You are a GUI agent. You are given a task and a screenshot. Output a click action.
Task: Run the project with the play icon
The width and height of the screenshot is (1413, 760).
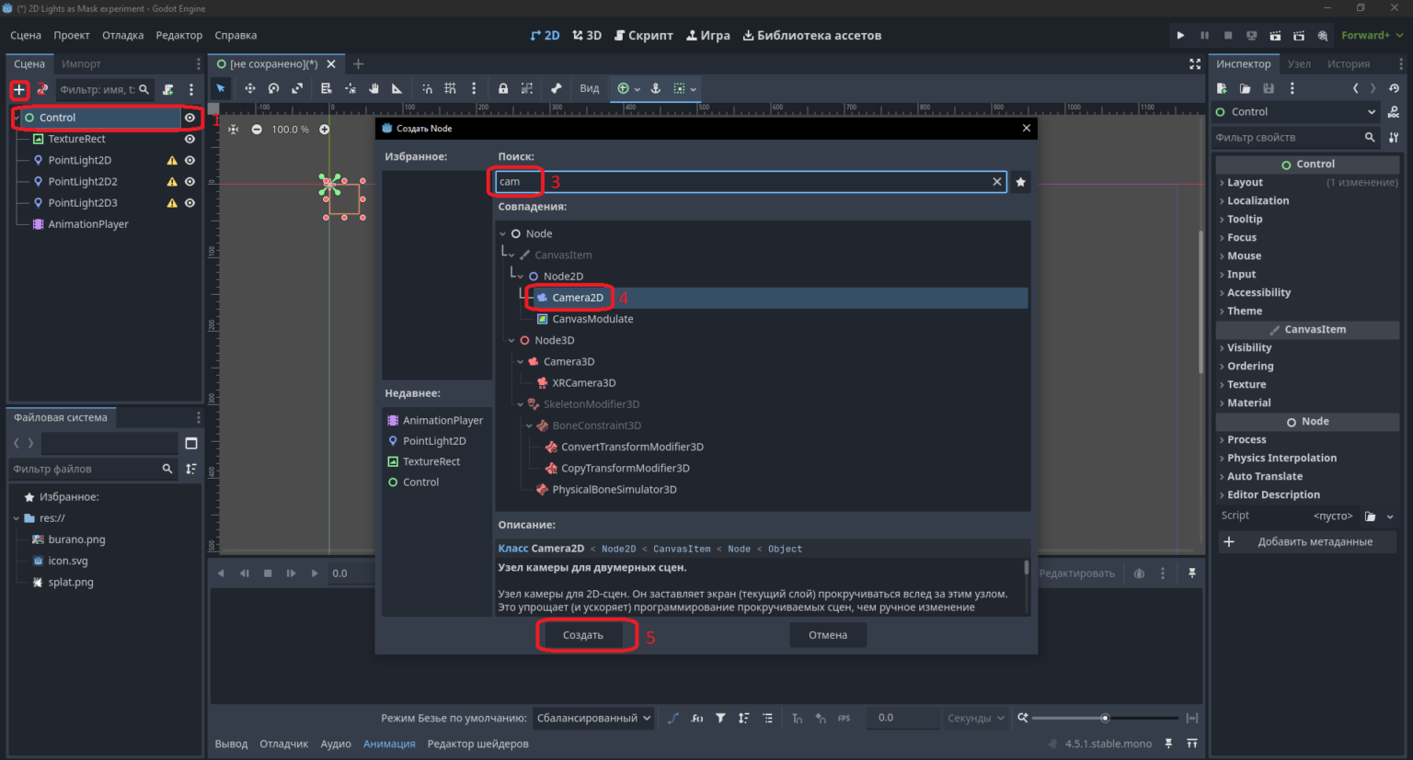1180,35
